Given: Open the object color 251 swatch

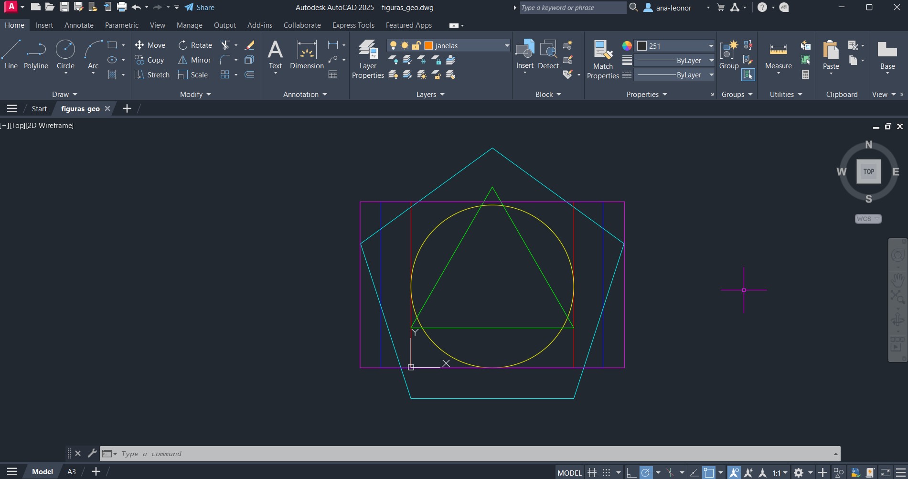Looking at the screenshot, I should click(642, 46).
